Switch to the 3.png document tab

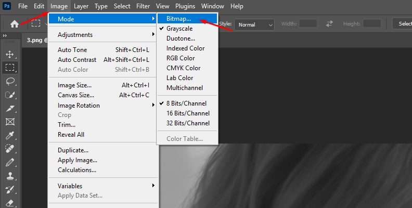[x=35, y=40]
